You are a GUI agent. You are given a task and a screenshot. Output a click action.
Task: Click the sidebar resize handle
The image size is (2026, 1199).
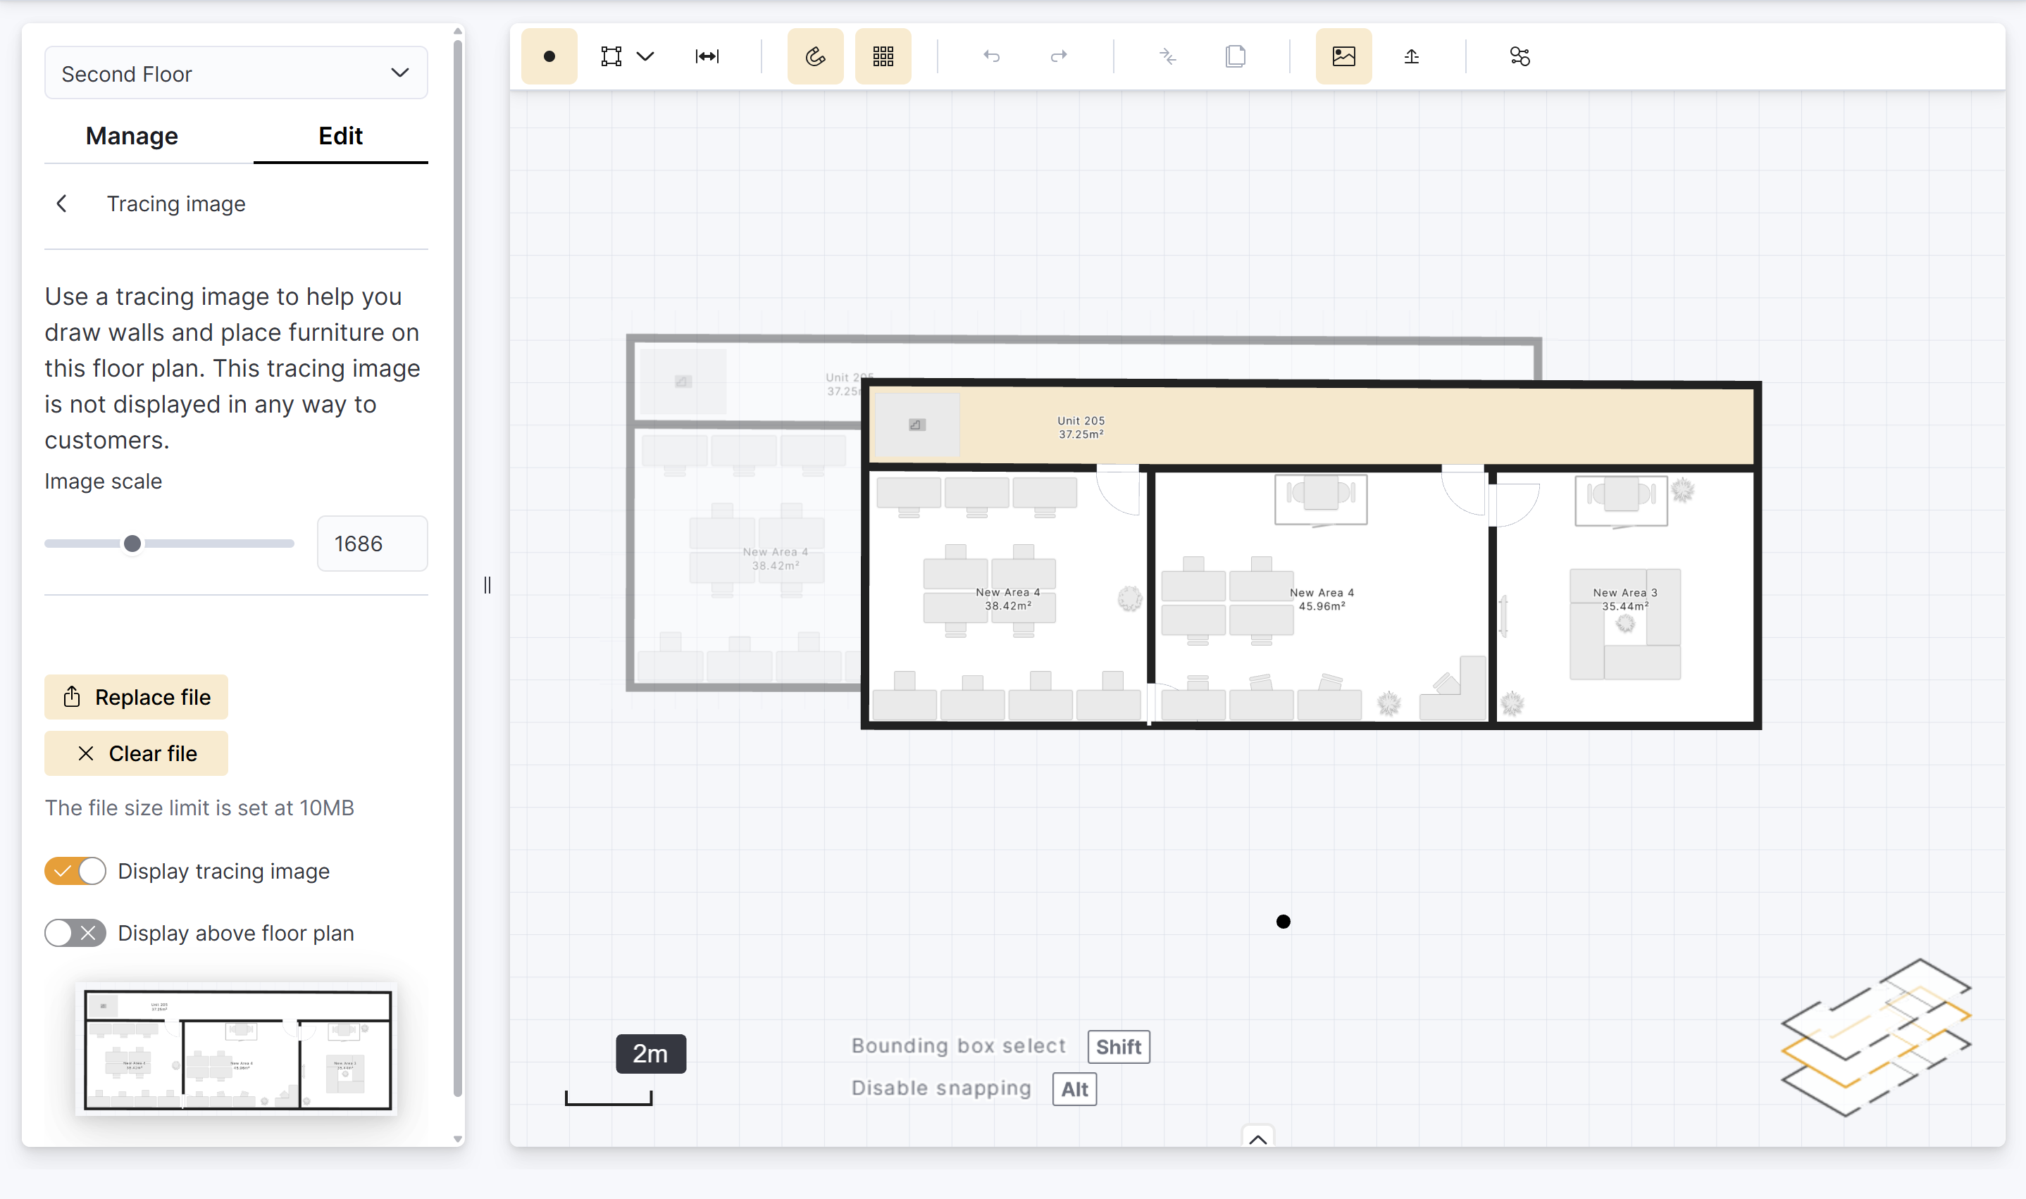click(487, 585)
